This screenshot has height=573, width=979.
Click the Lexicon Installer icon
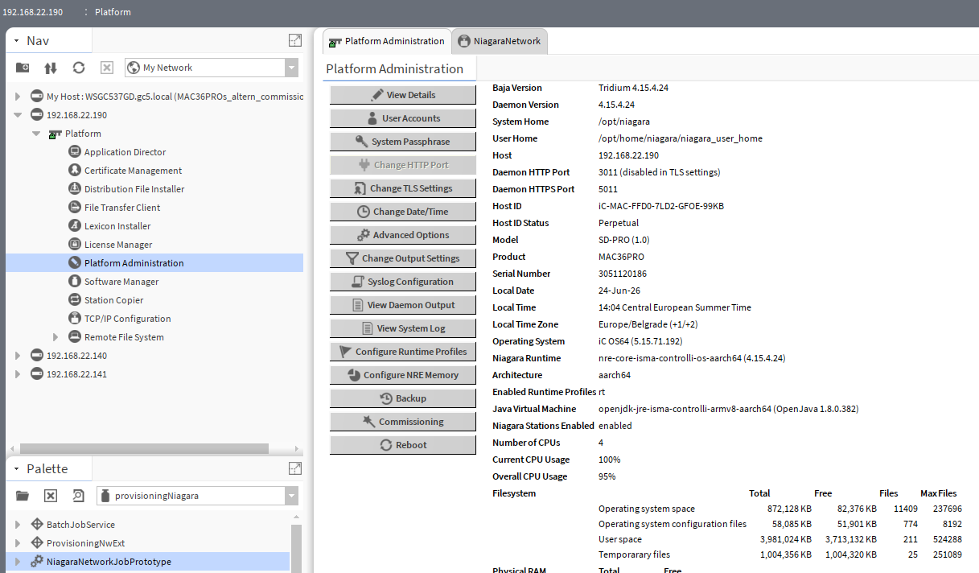pos(75,226)
